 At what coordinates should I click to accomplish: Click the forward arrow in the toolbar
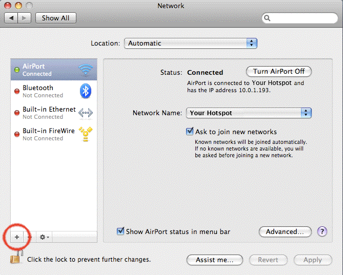tap(24, 18)
